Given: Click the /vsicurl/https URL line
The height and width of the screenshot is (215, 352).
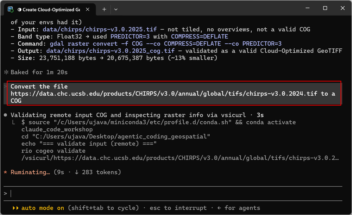Looking at the screenshot, I should [180, 158].
